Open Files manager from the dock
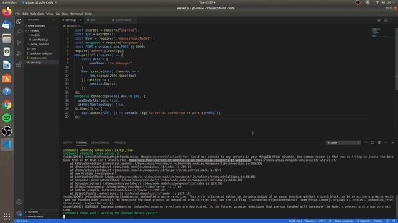The image size is (398, 223). pos(7,38)
